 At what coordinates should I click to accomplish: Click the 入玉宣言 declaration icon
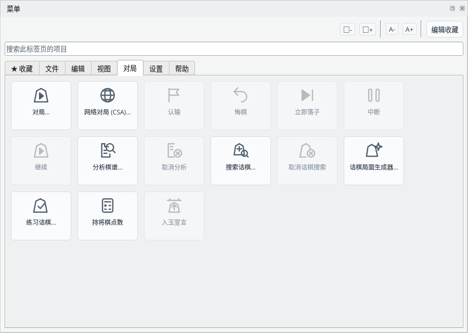point(174,206)
